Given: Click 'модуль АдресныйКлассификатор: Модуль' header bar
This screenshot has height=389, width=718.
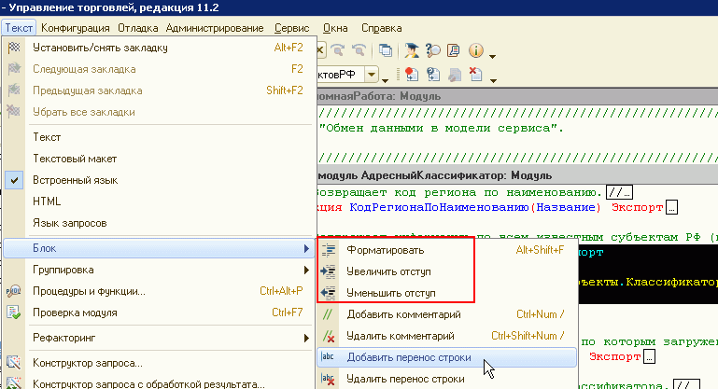Looking at the screenshot, I should coord(517,175).
